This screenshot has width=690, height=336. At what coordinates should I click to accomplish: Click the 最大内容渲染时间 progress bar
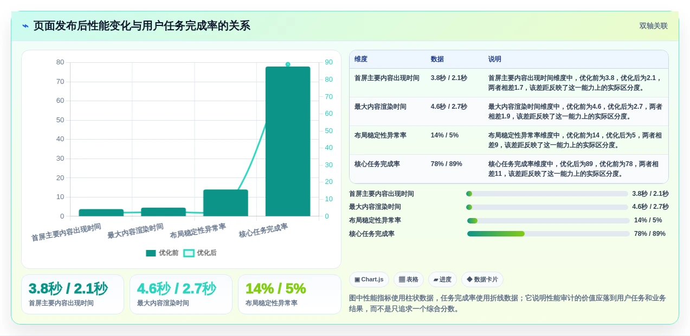(547, 207)
